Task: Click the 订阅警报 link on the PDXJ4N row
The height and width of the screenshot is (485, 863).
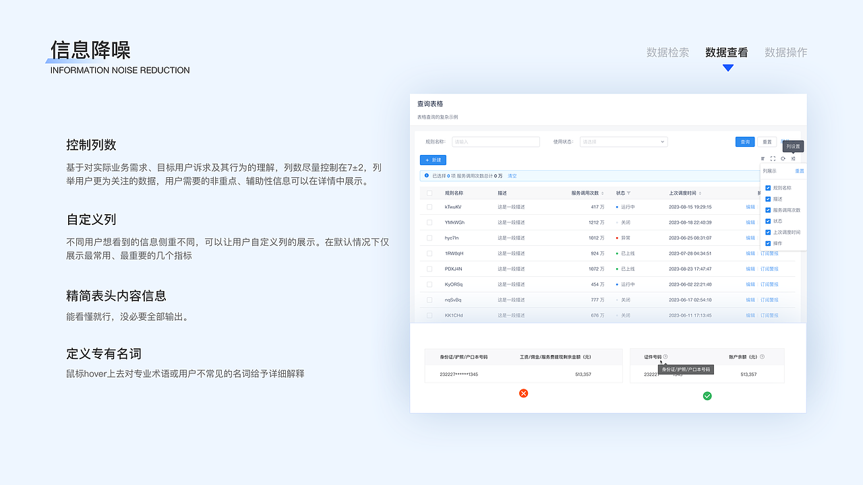Action: (771, 269)
